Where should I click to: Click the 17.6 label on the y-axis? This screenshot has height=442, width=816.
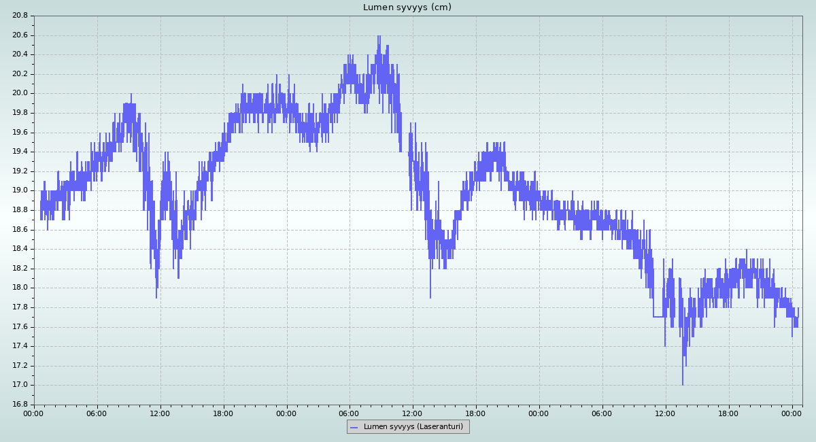tap(20, 327)
